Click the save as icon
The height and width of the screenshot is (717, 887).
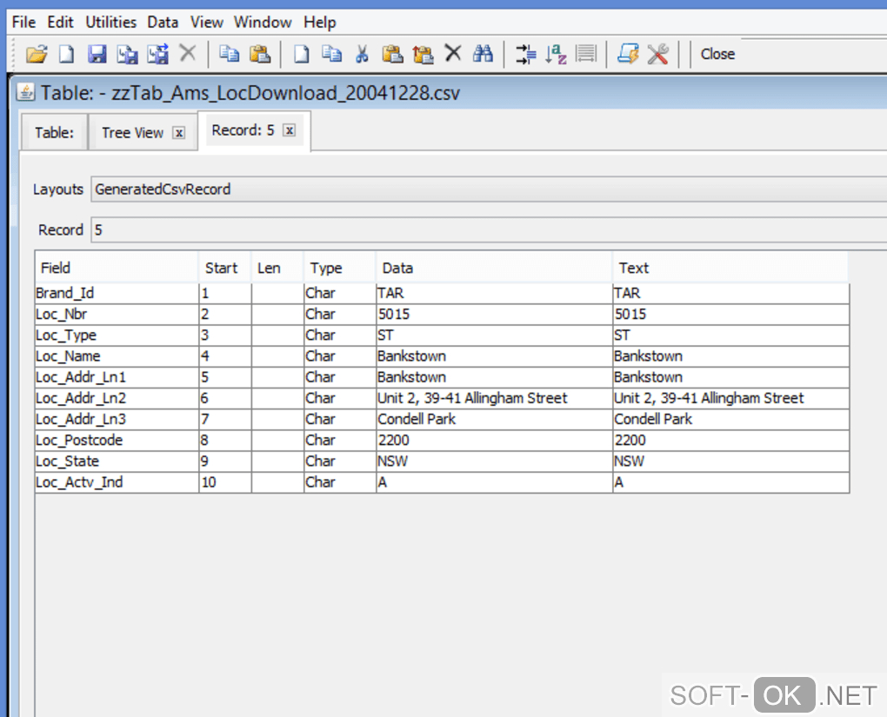[127, 54]
